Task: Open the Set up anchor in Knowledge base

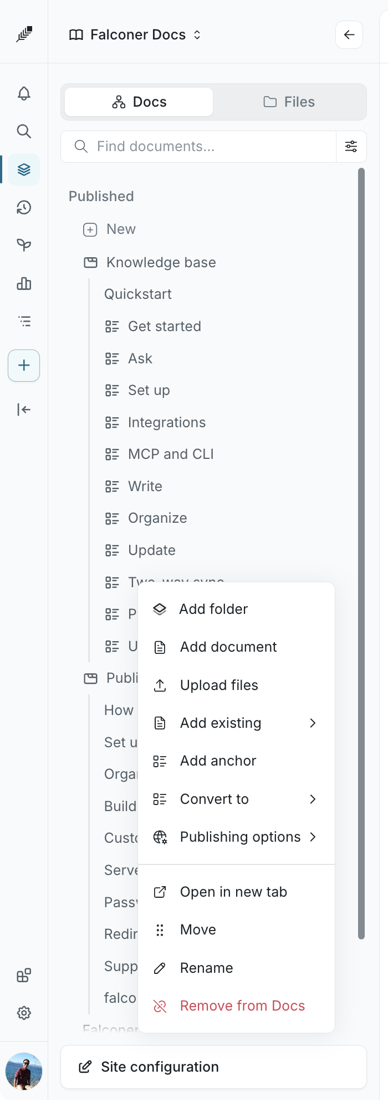Action: coord(149,390)
